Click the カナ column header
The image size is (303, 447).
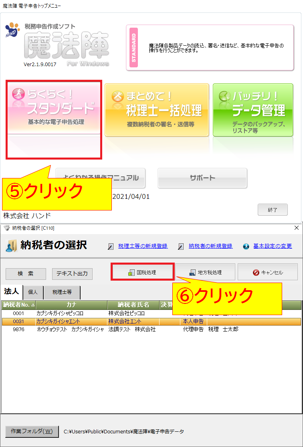(x=72, y=305)
